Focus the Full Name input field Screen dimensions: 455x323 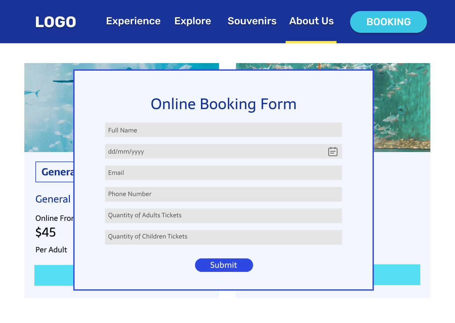tap(223, 130)
